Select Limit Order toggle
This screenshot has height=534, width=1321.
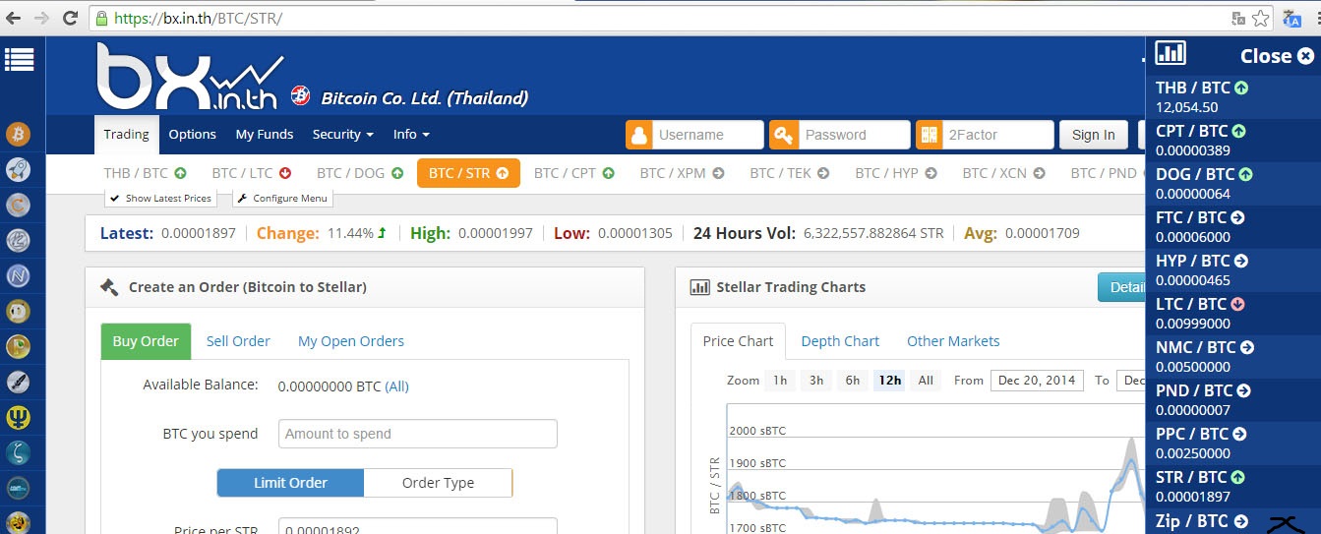coord(290,483)
